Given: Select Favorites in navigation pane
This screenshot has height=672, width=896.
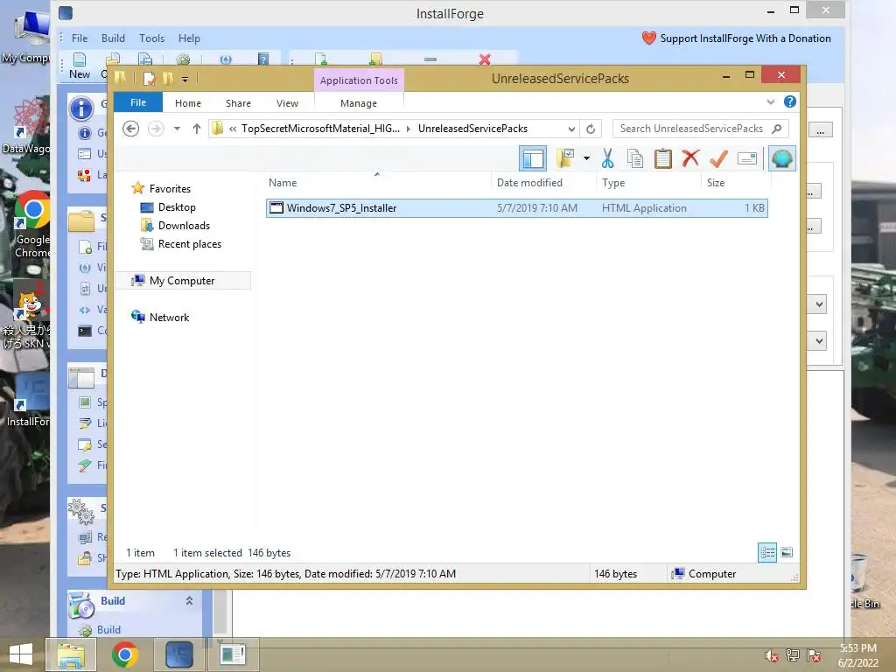Looking at the screenshot, I should (170, 189).
